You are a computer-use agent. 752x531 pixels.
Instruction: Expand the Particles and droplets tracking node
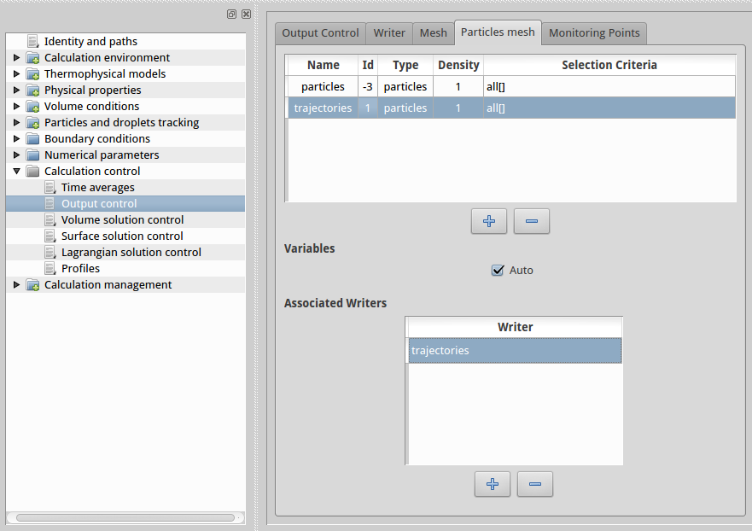coord(16,123)
